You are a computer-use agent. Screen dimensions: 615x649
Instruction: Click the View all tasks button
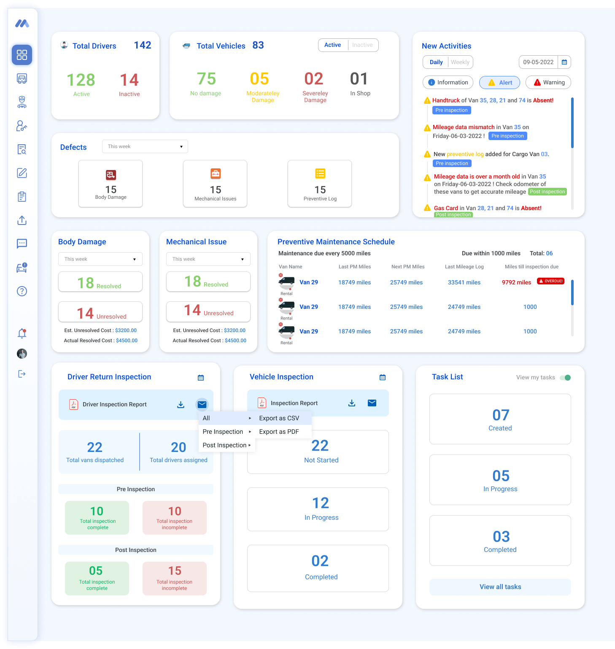pos(500,587)
